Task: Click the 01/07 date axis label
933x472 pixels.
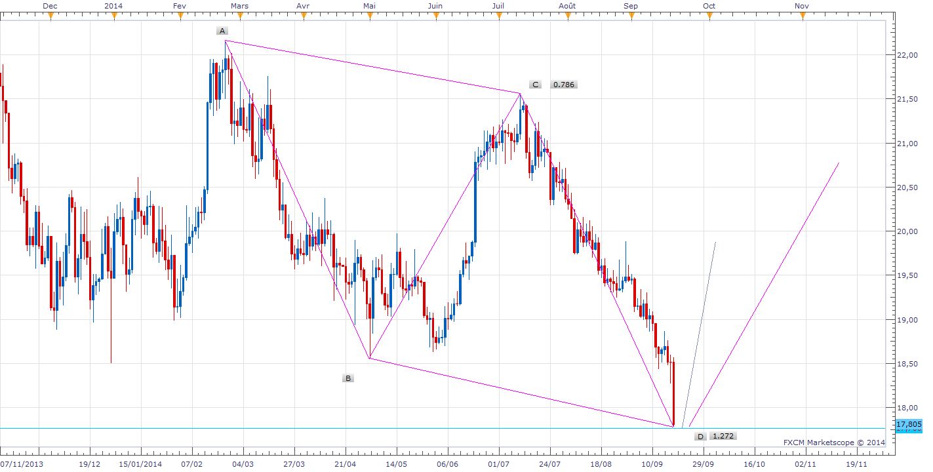Action: tap(499, 464)
